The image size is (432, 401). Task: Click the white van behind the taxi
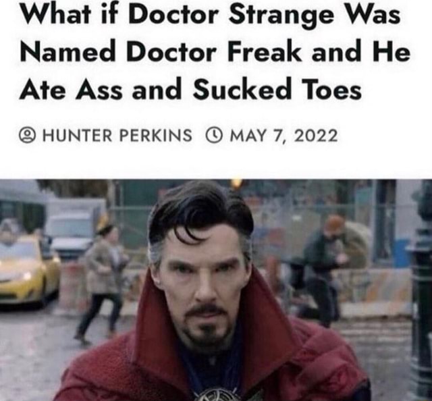pos(73,225)
